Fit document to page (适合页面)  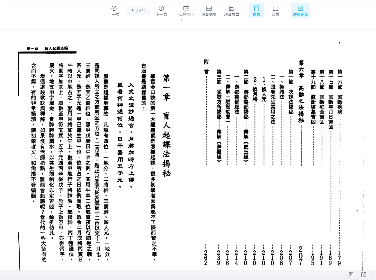[x=232, y=11]
